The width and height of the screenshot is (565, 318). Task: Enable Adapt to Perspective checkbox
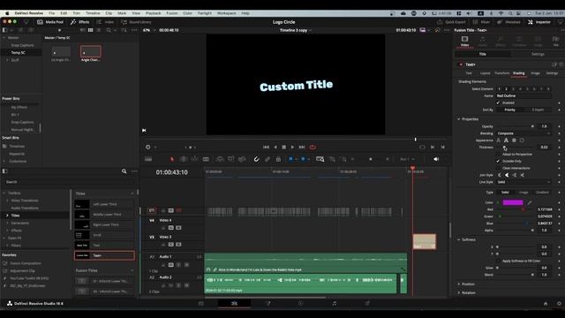click(498, 155)
